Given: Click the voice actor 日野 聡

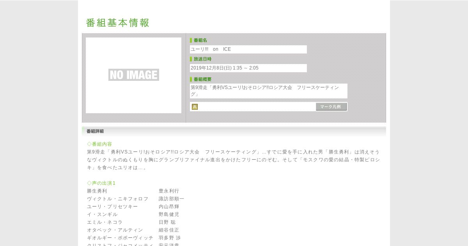Looking at the screenshot, I should 167,222.
